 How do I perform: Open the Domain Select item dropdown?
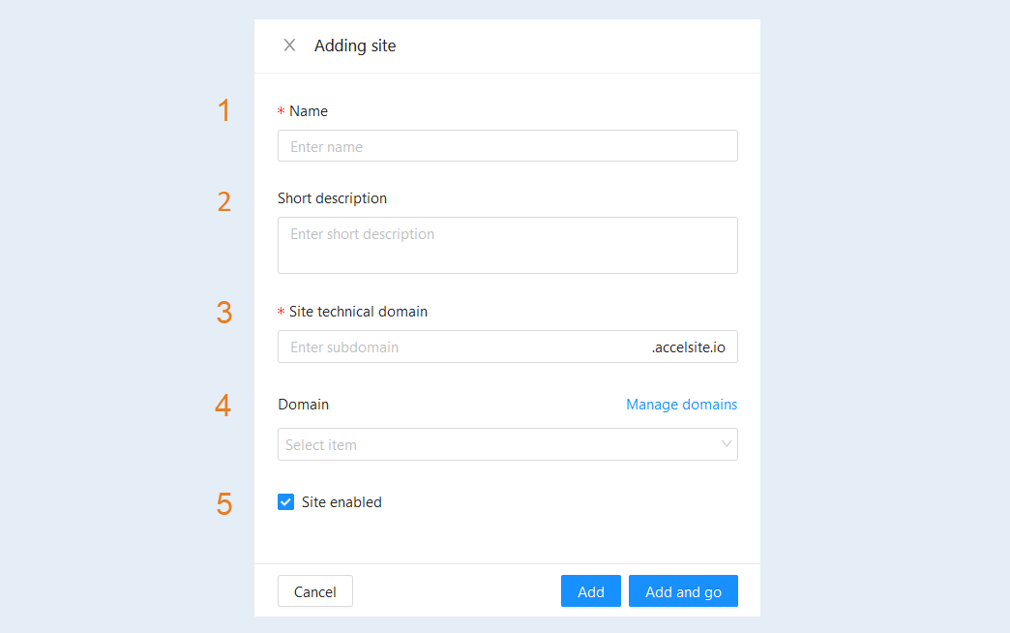(x=508, y=444)
